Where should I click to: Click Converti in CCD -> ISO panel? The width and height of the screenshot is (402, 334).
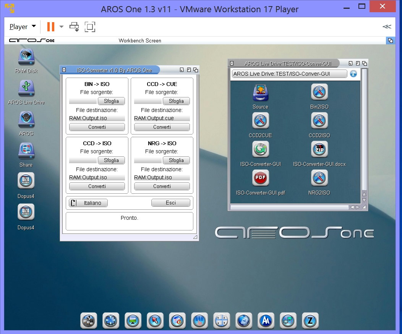pyautogui.click(x=97, y=186)
